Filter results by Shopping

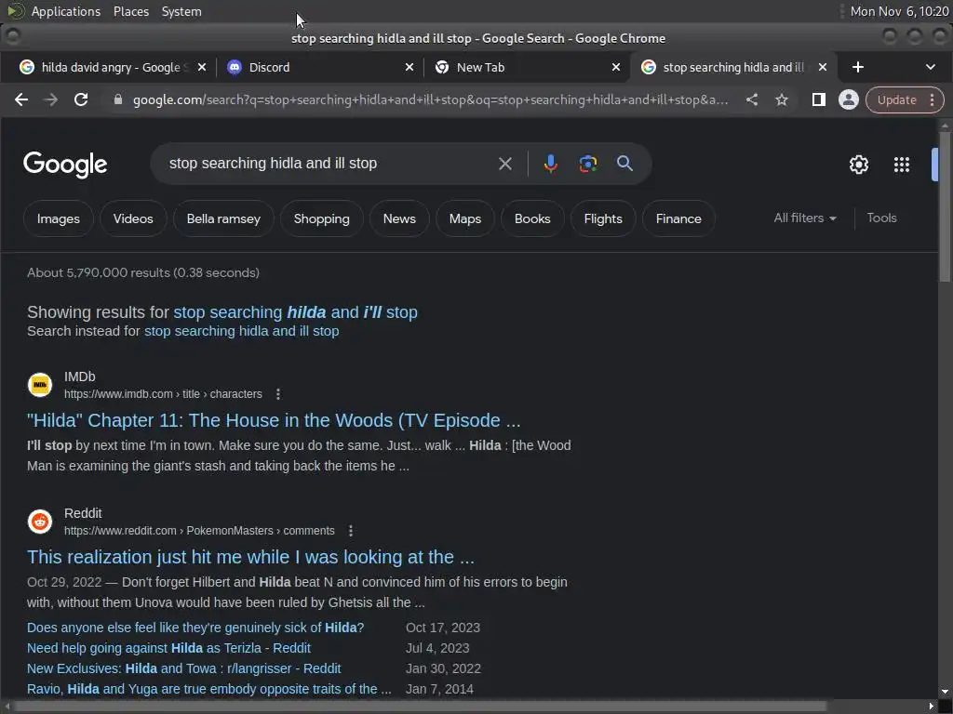[x=321, y=218]
